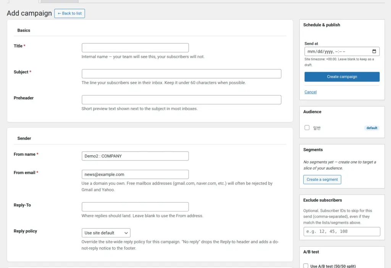Screen dimensions: 391x268
Task: Click the Sender section heading
Action: pos(24,138)
